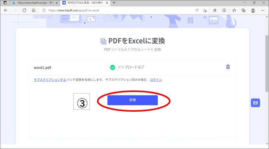The image size is (269, 149).
Task: Open the tab actions menu icon
Action: click(5, 3)
